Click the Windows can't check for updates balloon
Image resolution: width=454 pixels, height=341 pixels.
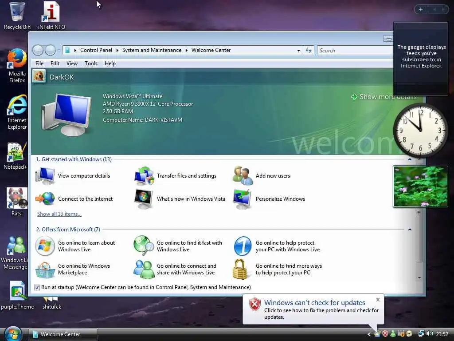pyautogui.click(x=313, y=309)
